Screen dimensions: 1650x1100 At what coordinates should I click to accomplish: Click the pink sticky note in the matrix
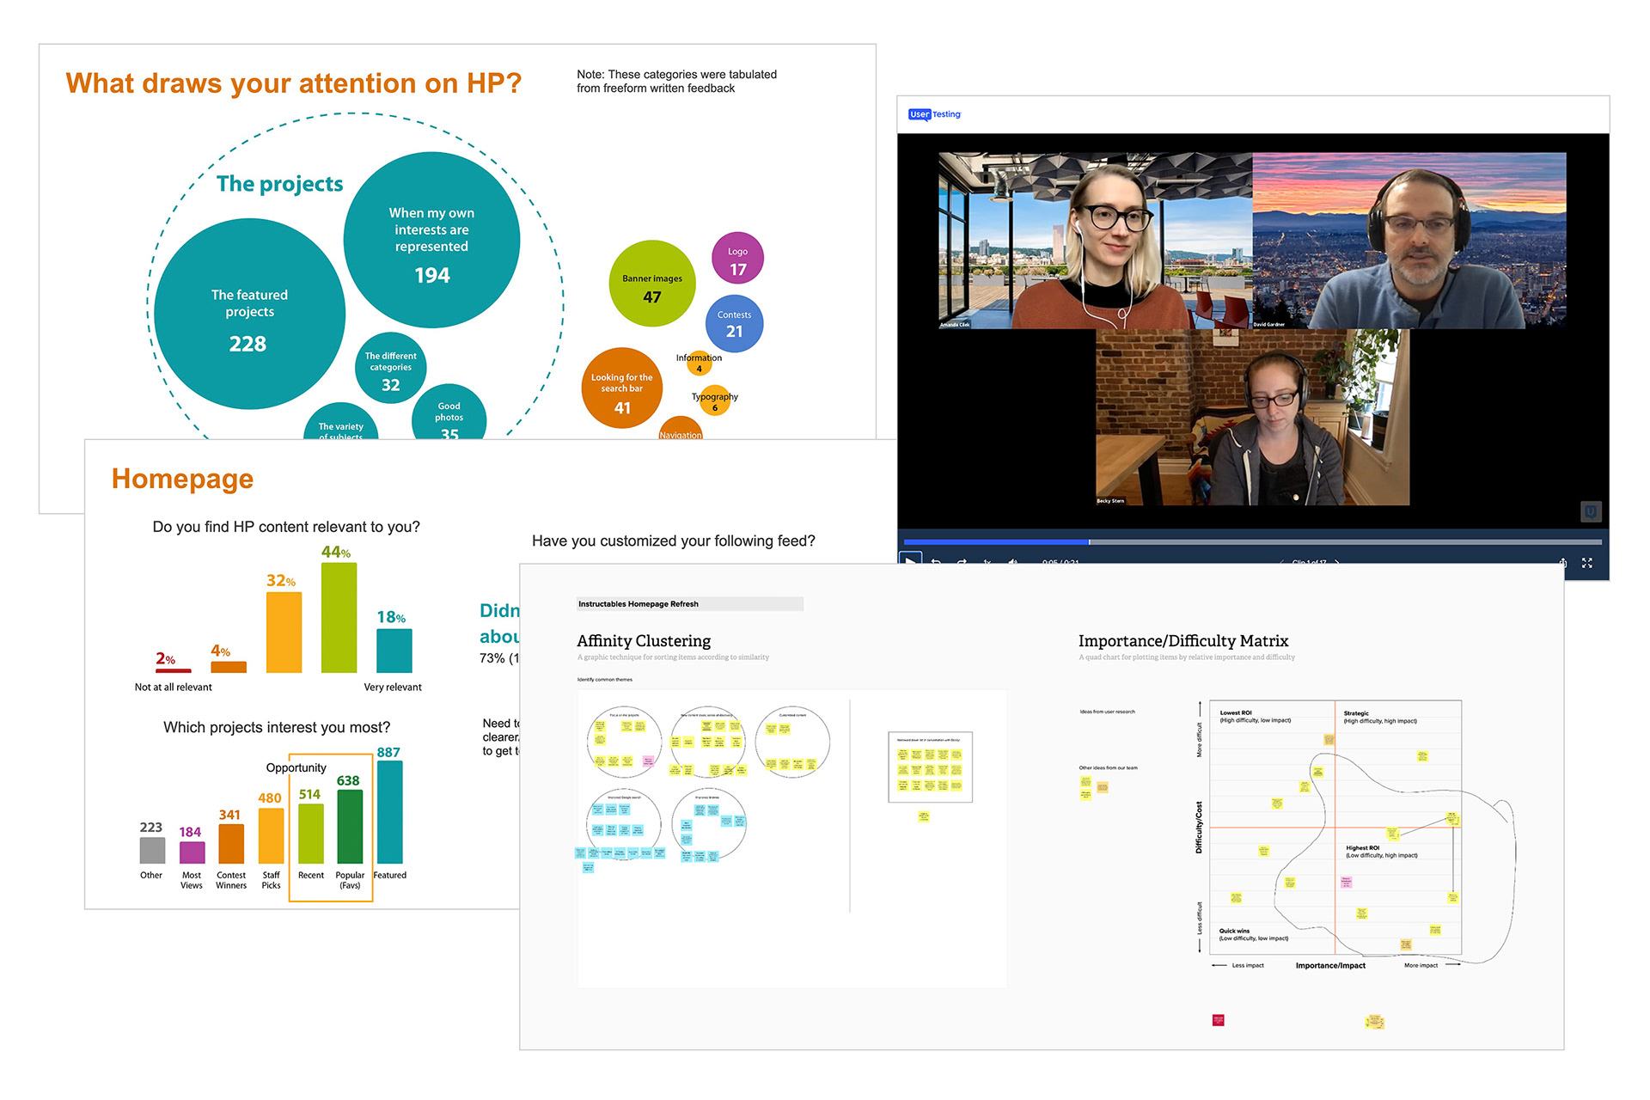(x=1346, y=882)
